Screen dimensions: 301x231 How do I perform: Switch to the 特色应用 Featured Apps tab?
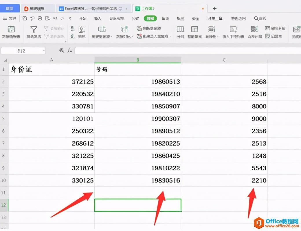click(x=238, y=18)
